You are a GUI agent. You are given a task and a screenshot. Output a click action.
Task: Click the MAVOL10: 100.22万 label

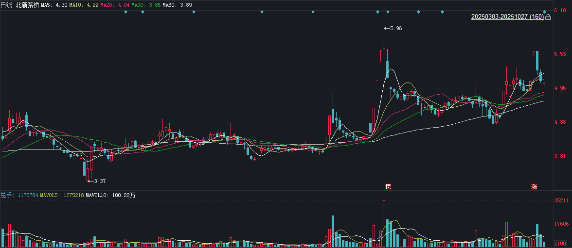click(110, 195)
